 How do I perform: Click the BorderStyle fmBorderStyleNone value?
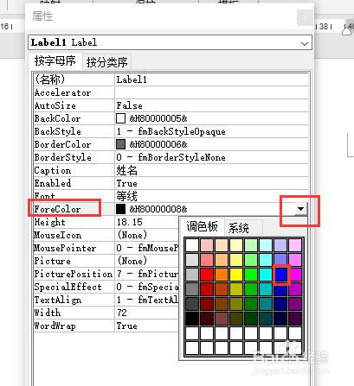pos(171,157)
